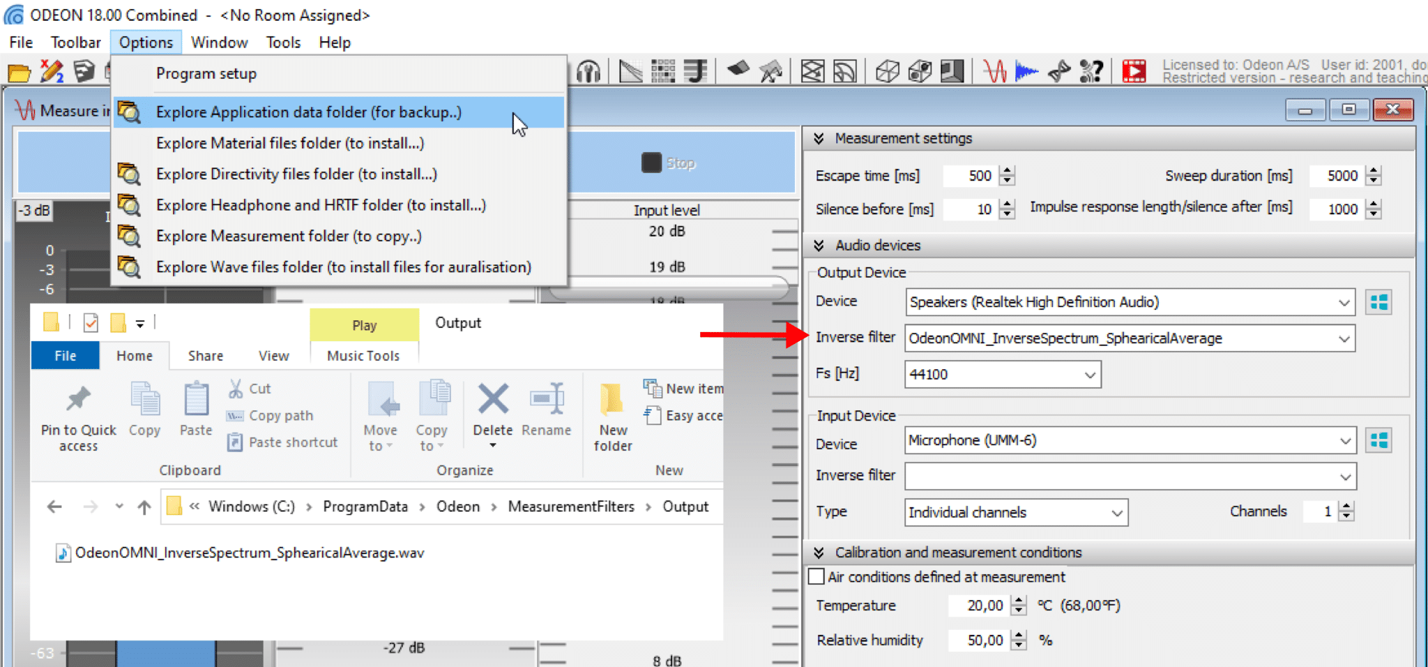Click the open folder toolbar icon
Image resolution: width=1428 pixels, height=667 pixels.
pos(19,72)
